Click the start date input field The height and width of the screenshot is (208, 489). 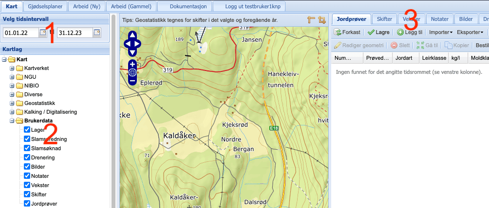tap(21, 33)
